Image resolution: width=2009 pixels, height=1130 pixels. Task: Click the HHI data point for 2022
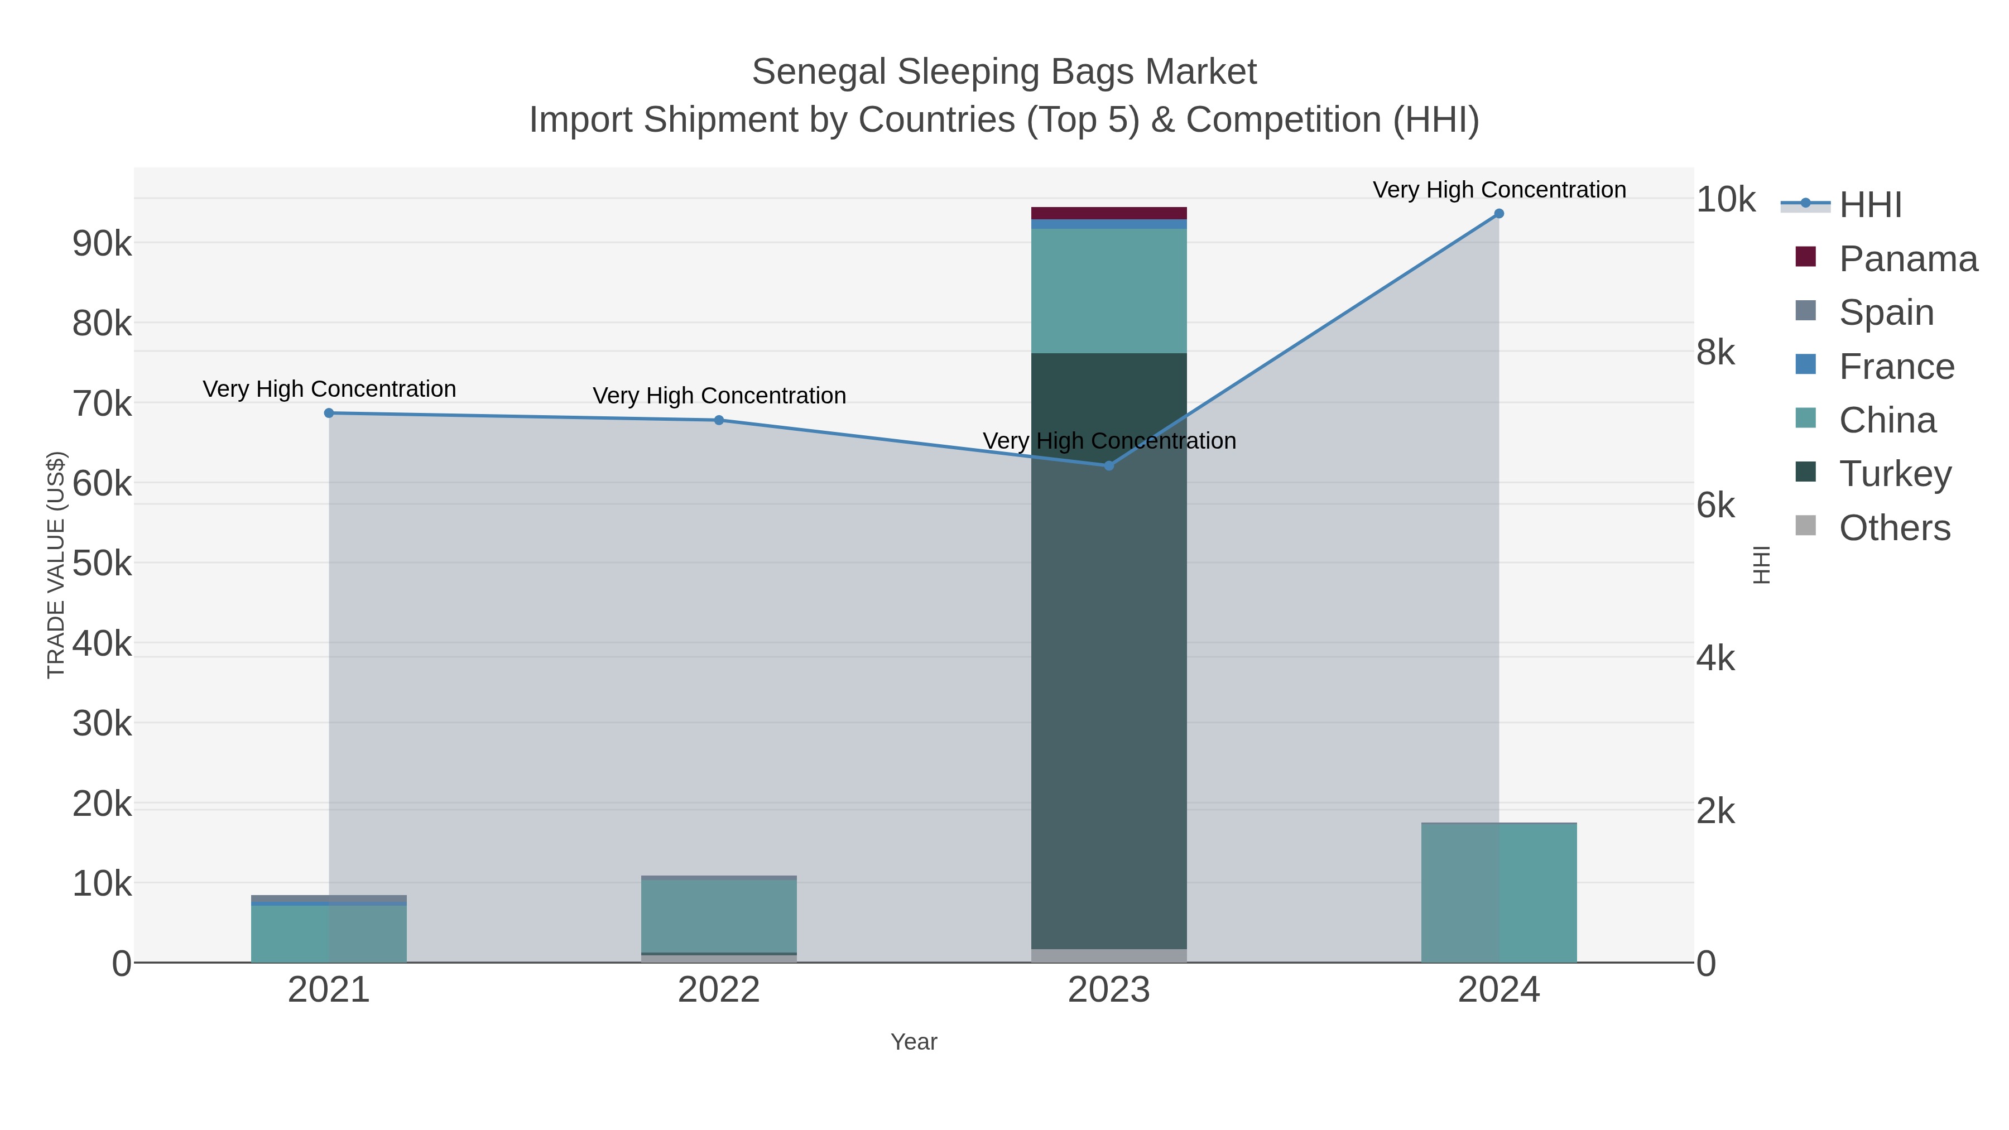719,420
